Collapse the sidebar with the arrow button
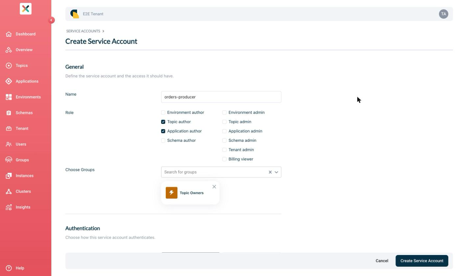The height and width of the screenshot is (276, 467). click(51, 20)
